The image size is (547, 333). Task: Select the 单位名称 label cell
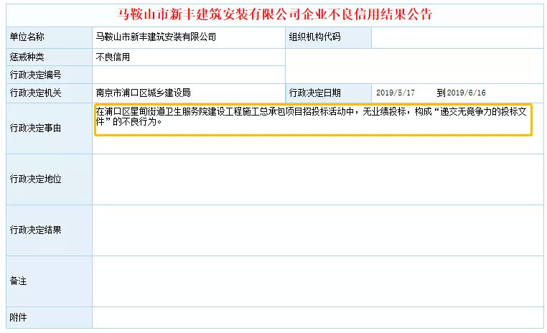point(50,37)
